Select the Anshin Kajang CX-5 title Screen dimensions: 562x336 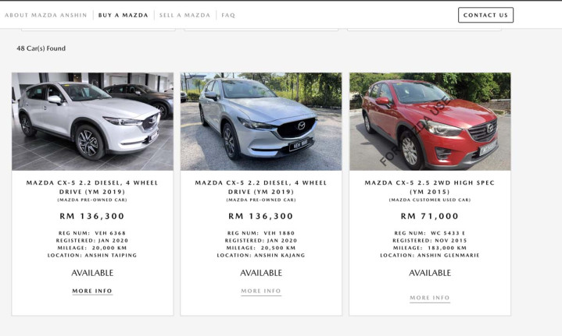pos(261,187)
